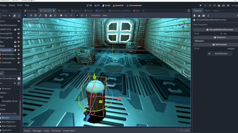Activate the Scale Mode tool
Viewport: 238px width, 133px height.
coord(40,16)
